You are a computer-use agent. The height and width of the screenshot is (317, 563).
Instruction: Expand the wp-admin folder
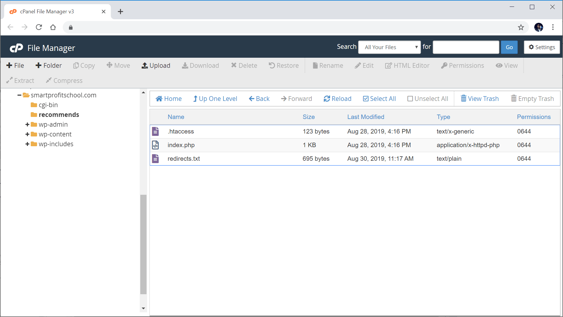(x=27, y=125)
